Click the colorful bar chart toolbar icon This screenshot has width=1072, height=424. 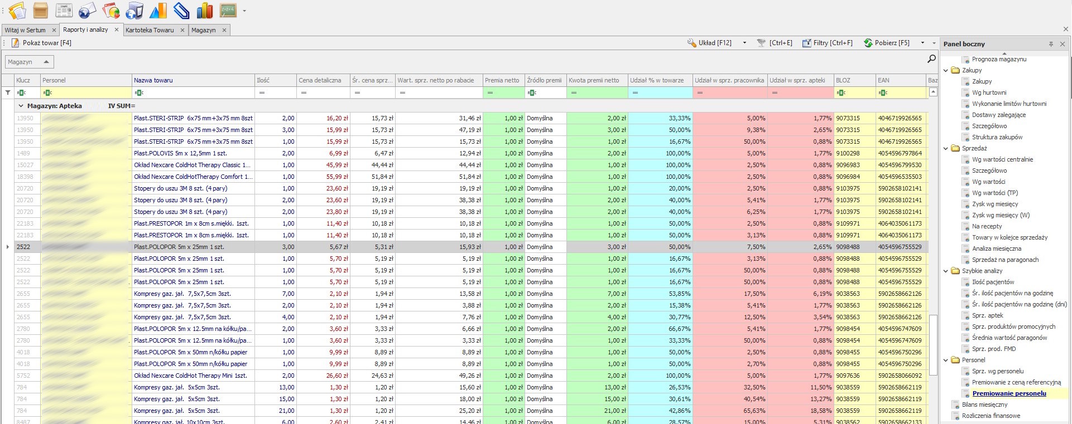[x=205, y=10]
